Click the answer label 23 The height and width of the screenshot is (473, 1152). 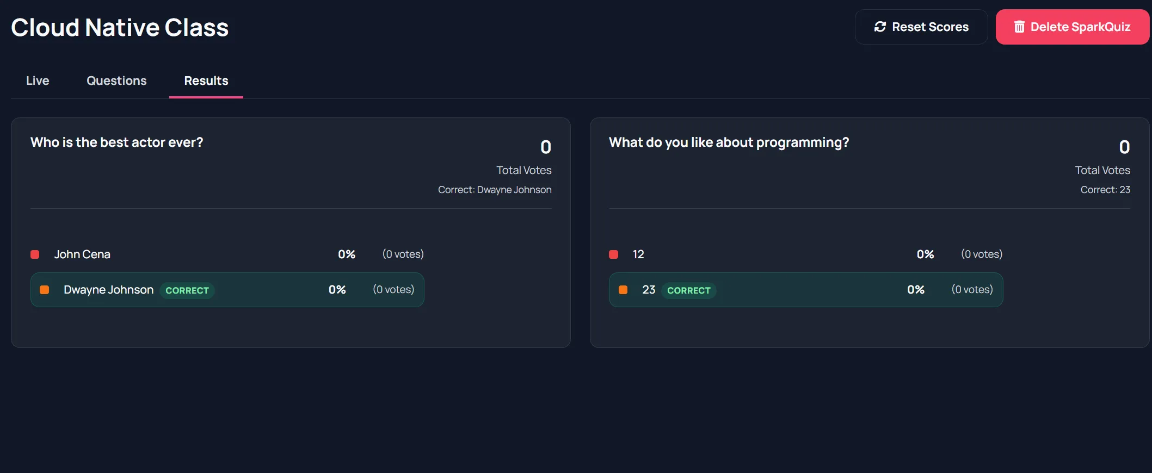tap(649, 290)
